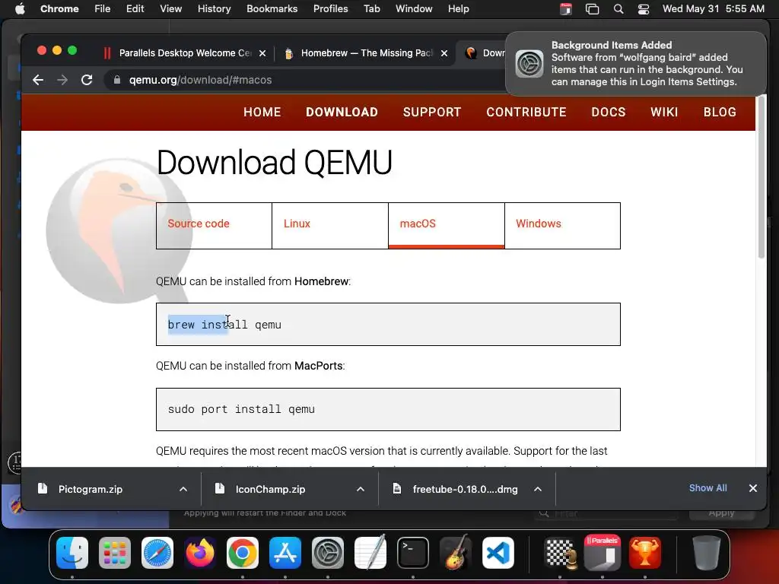Close the Parallels Desktop Welcome tab
The image size is (779, 584).
[262, 53]
